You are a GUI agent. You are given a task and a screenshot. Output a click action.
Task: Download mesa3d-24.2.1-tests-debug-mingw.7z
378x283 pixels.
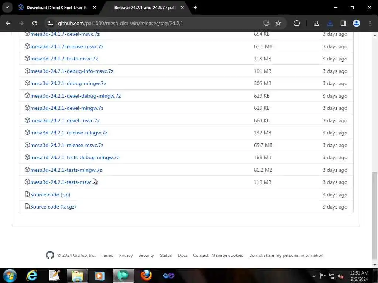click(75, 157)
